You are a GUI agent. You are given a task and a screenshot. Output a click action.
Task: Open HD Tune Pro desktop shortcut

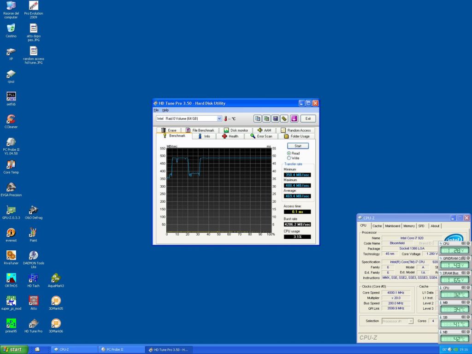point(33,326)
